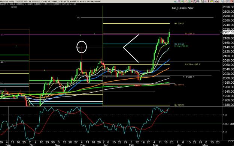Image resolution: width=234 pixels, height=146 pixels.
Task: Click the red diamond icon left of the yellow rectangle
Action: click(208, 2)
